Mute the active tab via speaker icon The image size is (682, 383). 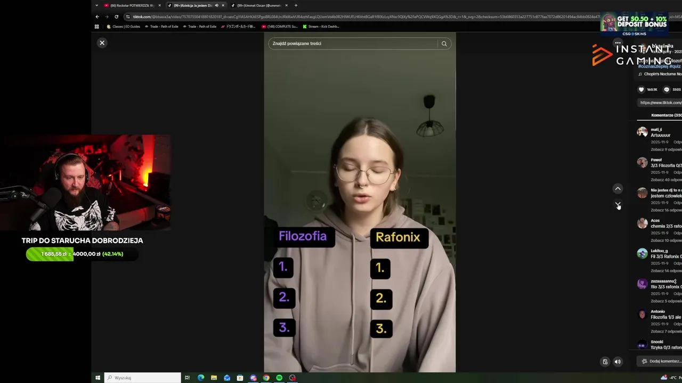[216, 5]
